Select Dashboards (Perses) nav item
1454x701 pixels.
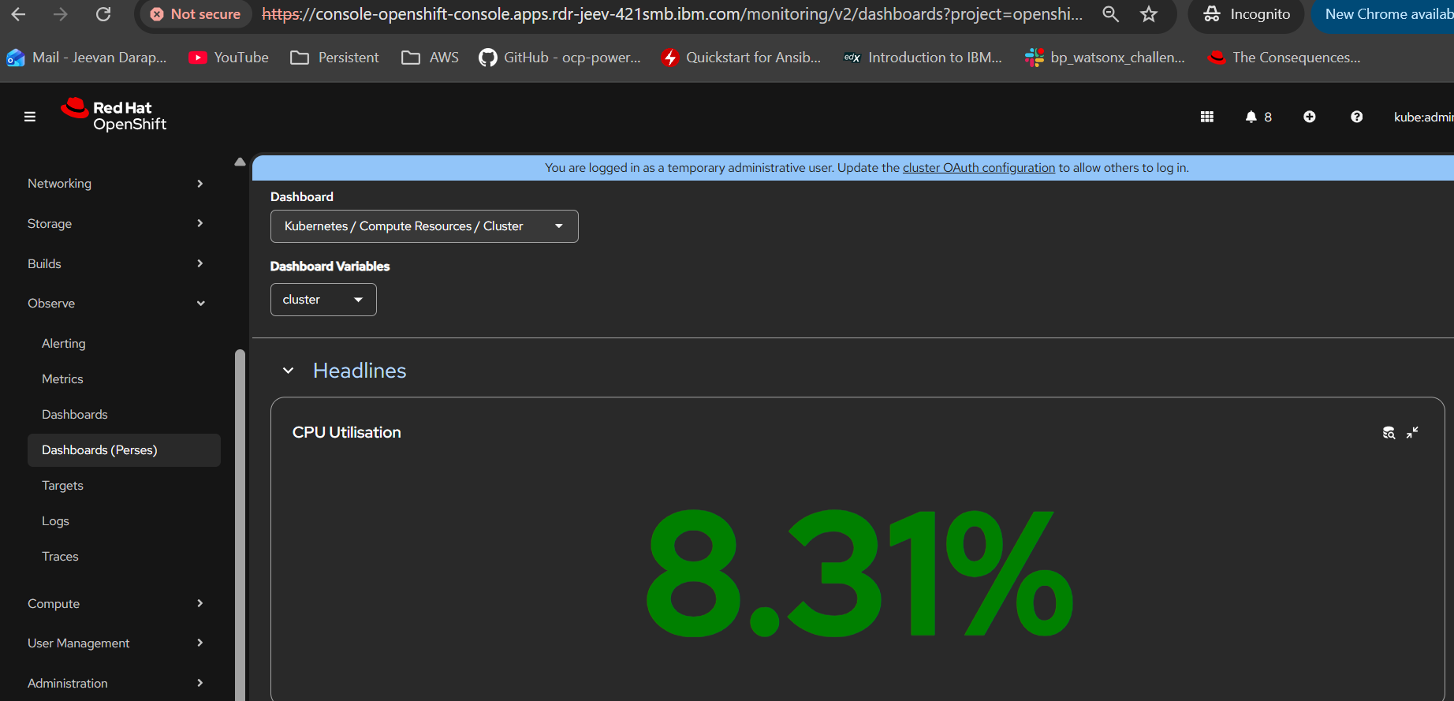tap(124, 450)
